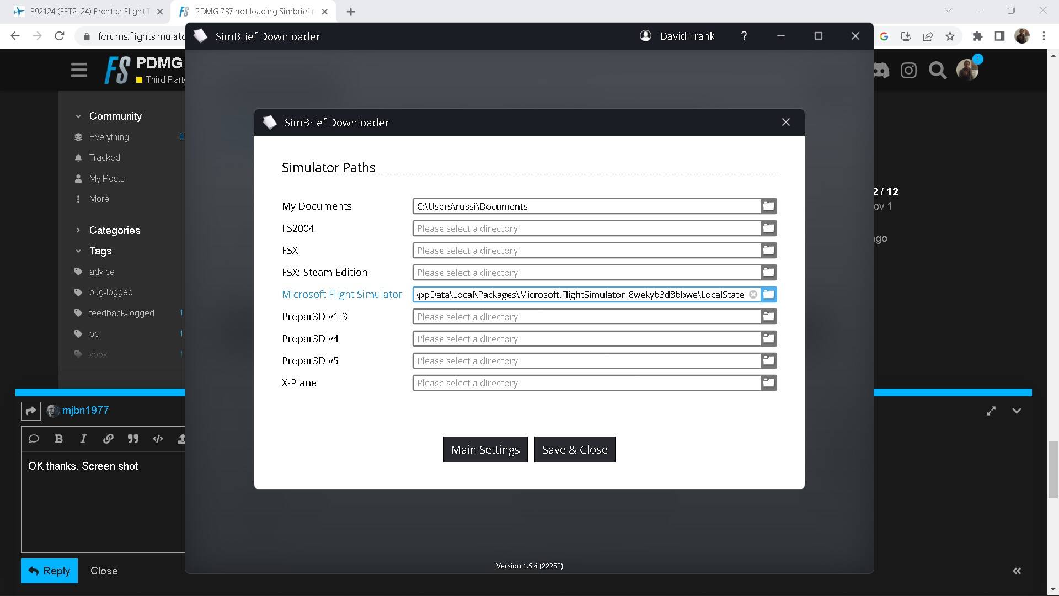Image resolution: width=1059 pixels, height=596 pixels.
Task: Select the pc tag
Action: pyautogui.click(x=94, y=333)
